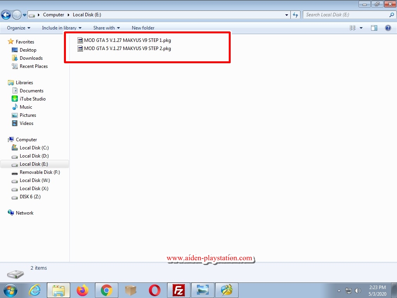Open the picture viewer taskbar icon

click(x=202, y=290)
